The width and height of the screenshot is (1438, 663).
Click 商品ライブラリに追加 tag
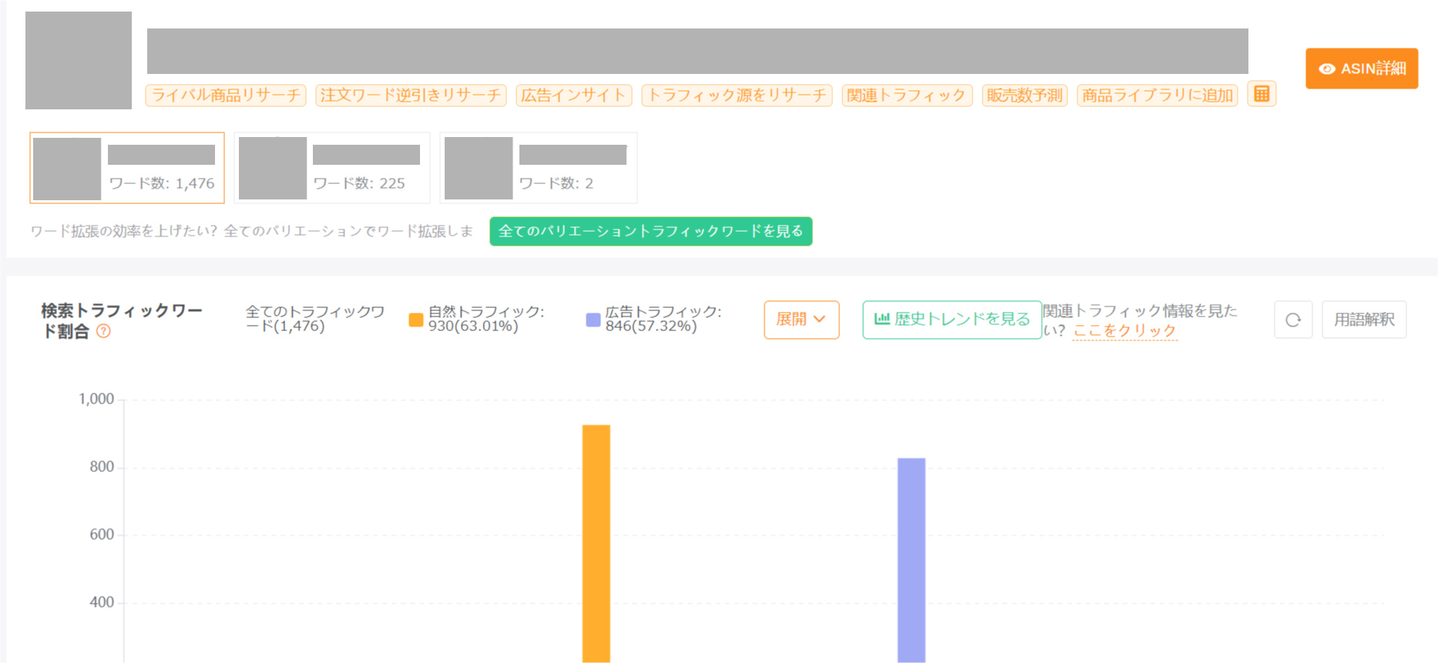coord(1157,95)
